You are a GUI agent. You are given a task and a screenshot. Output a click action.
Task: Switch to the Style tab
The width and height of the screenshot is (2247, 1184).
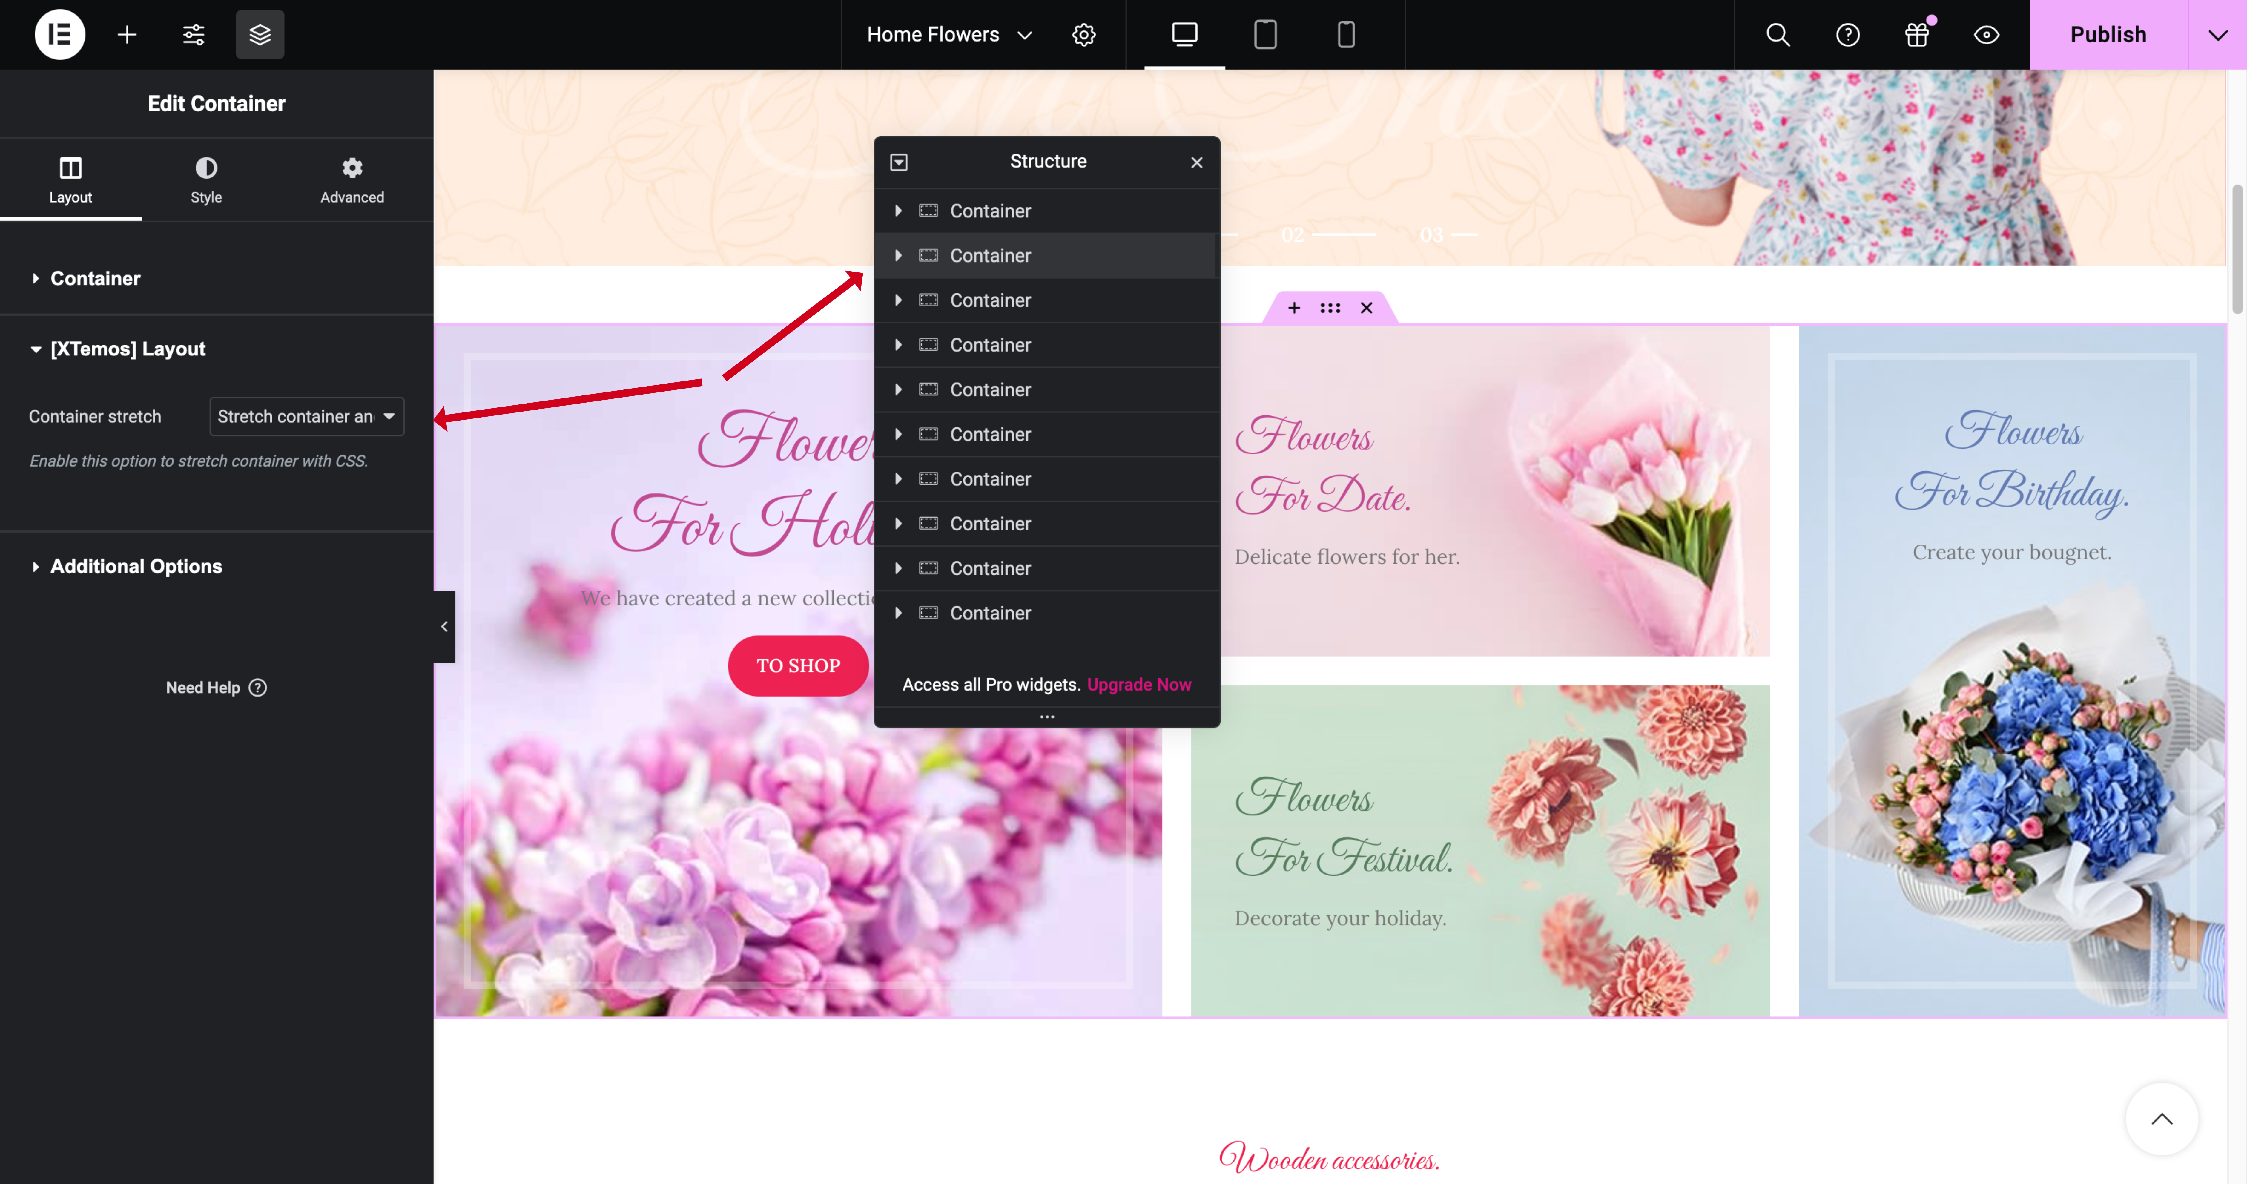[x=206, y=180]
